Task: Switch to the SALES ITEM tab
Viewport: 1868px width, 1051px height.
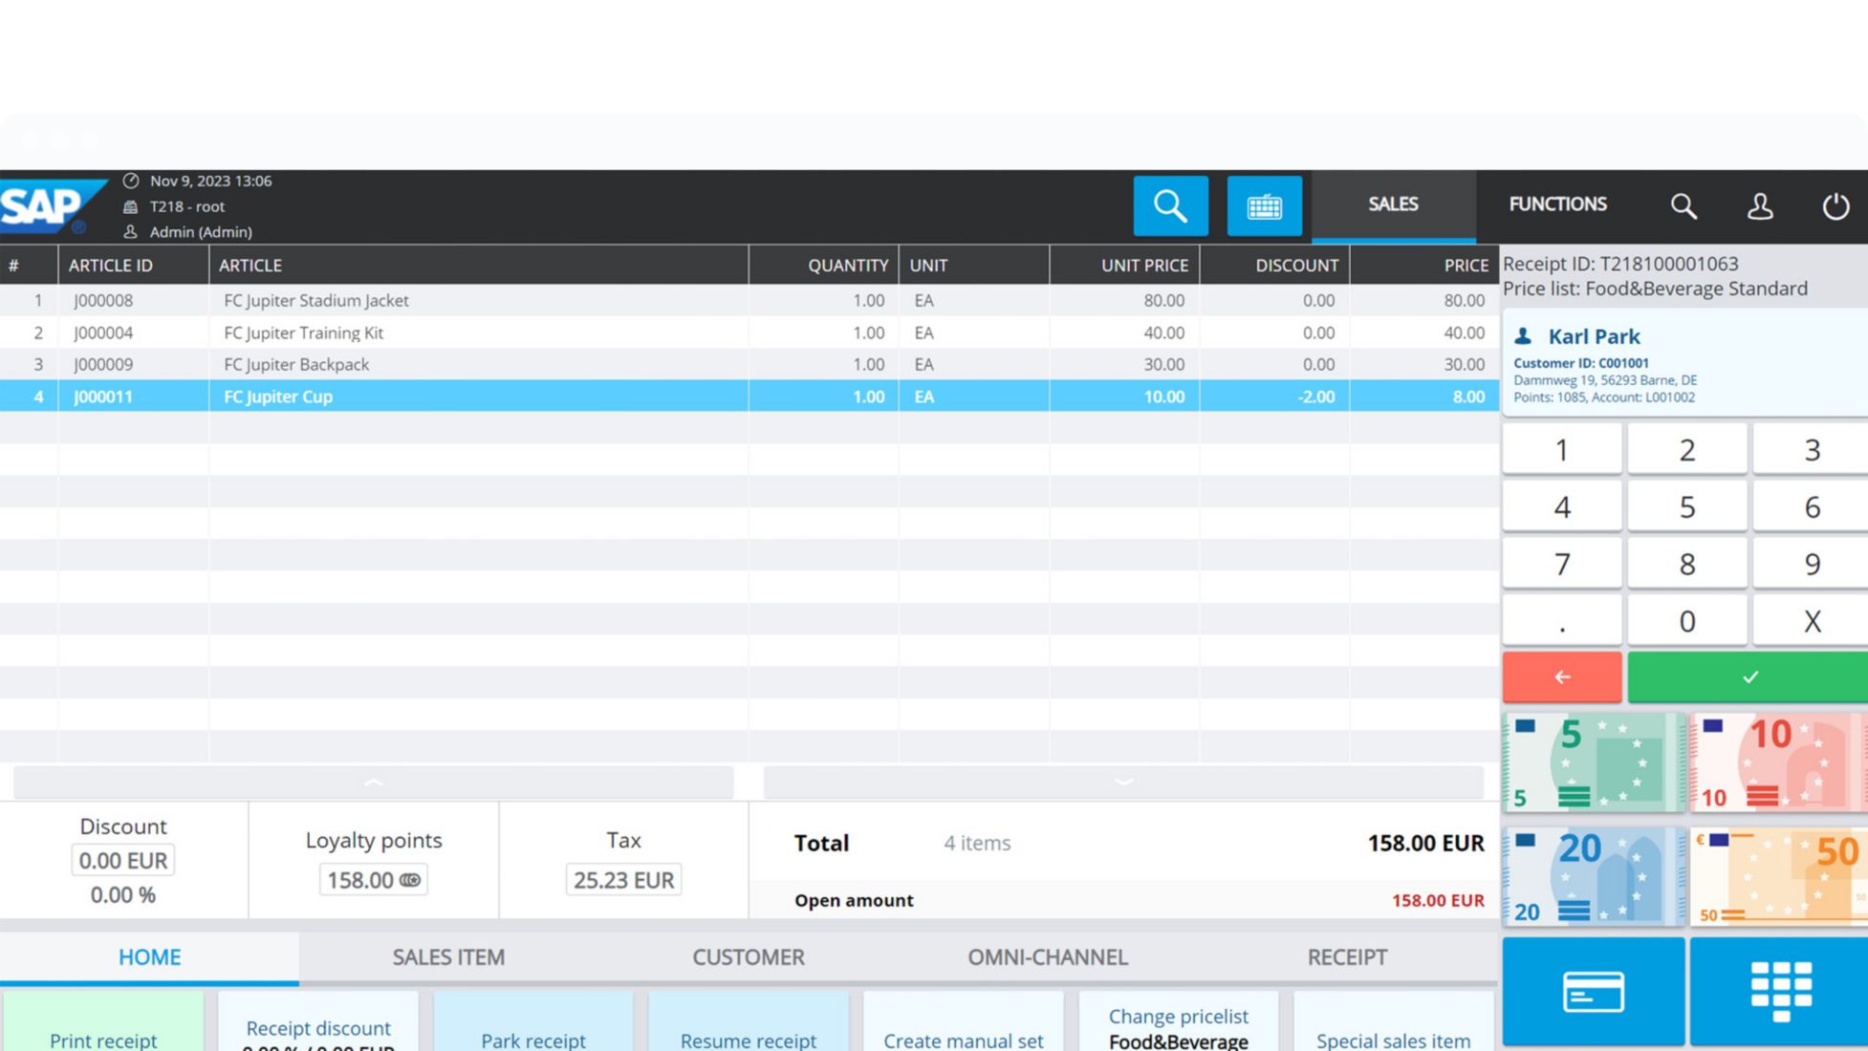Action: point(448,956)
